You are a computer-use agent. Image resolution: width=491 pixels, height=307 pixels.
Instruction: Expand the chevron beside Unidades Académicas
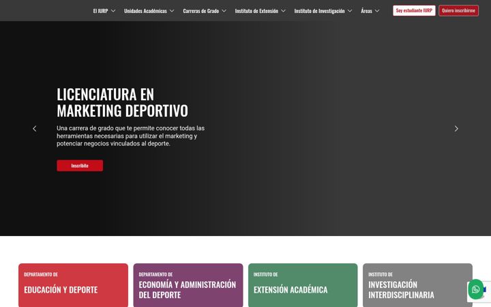[172, 11]
